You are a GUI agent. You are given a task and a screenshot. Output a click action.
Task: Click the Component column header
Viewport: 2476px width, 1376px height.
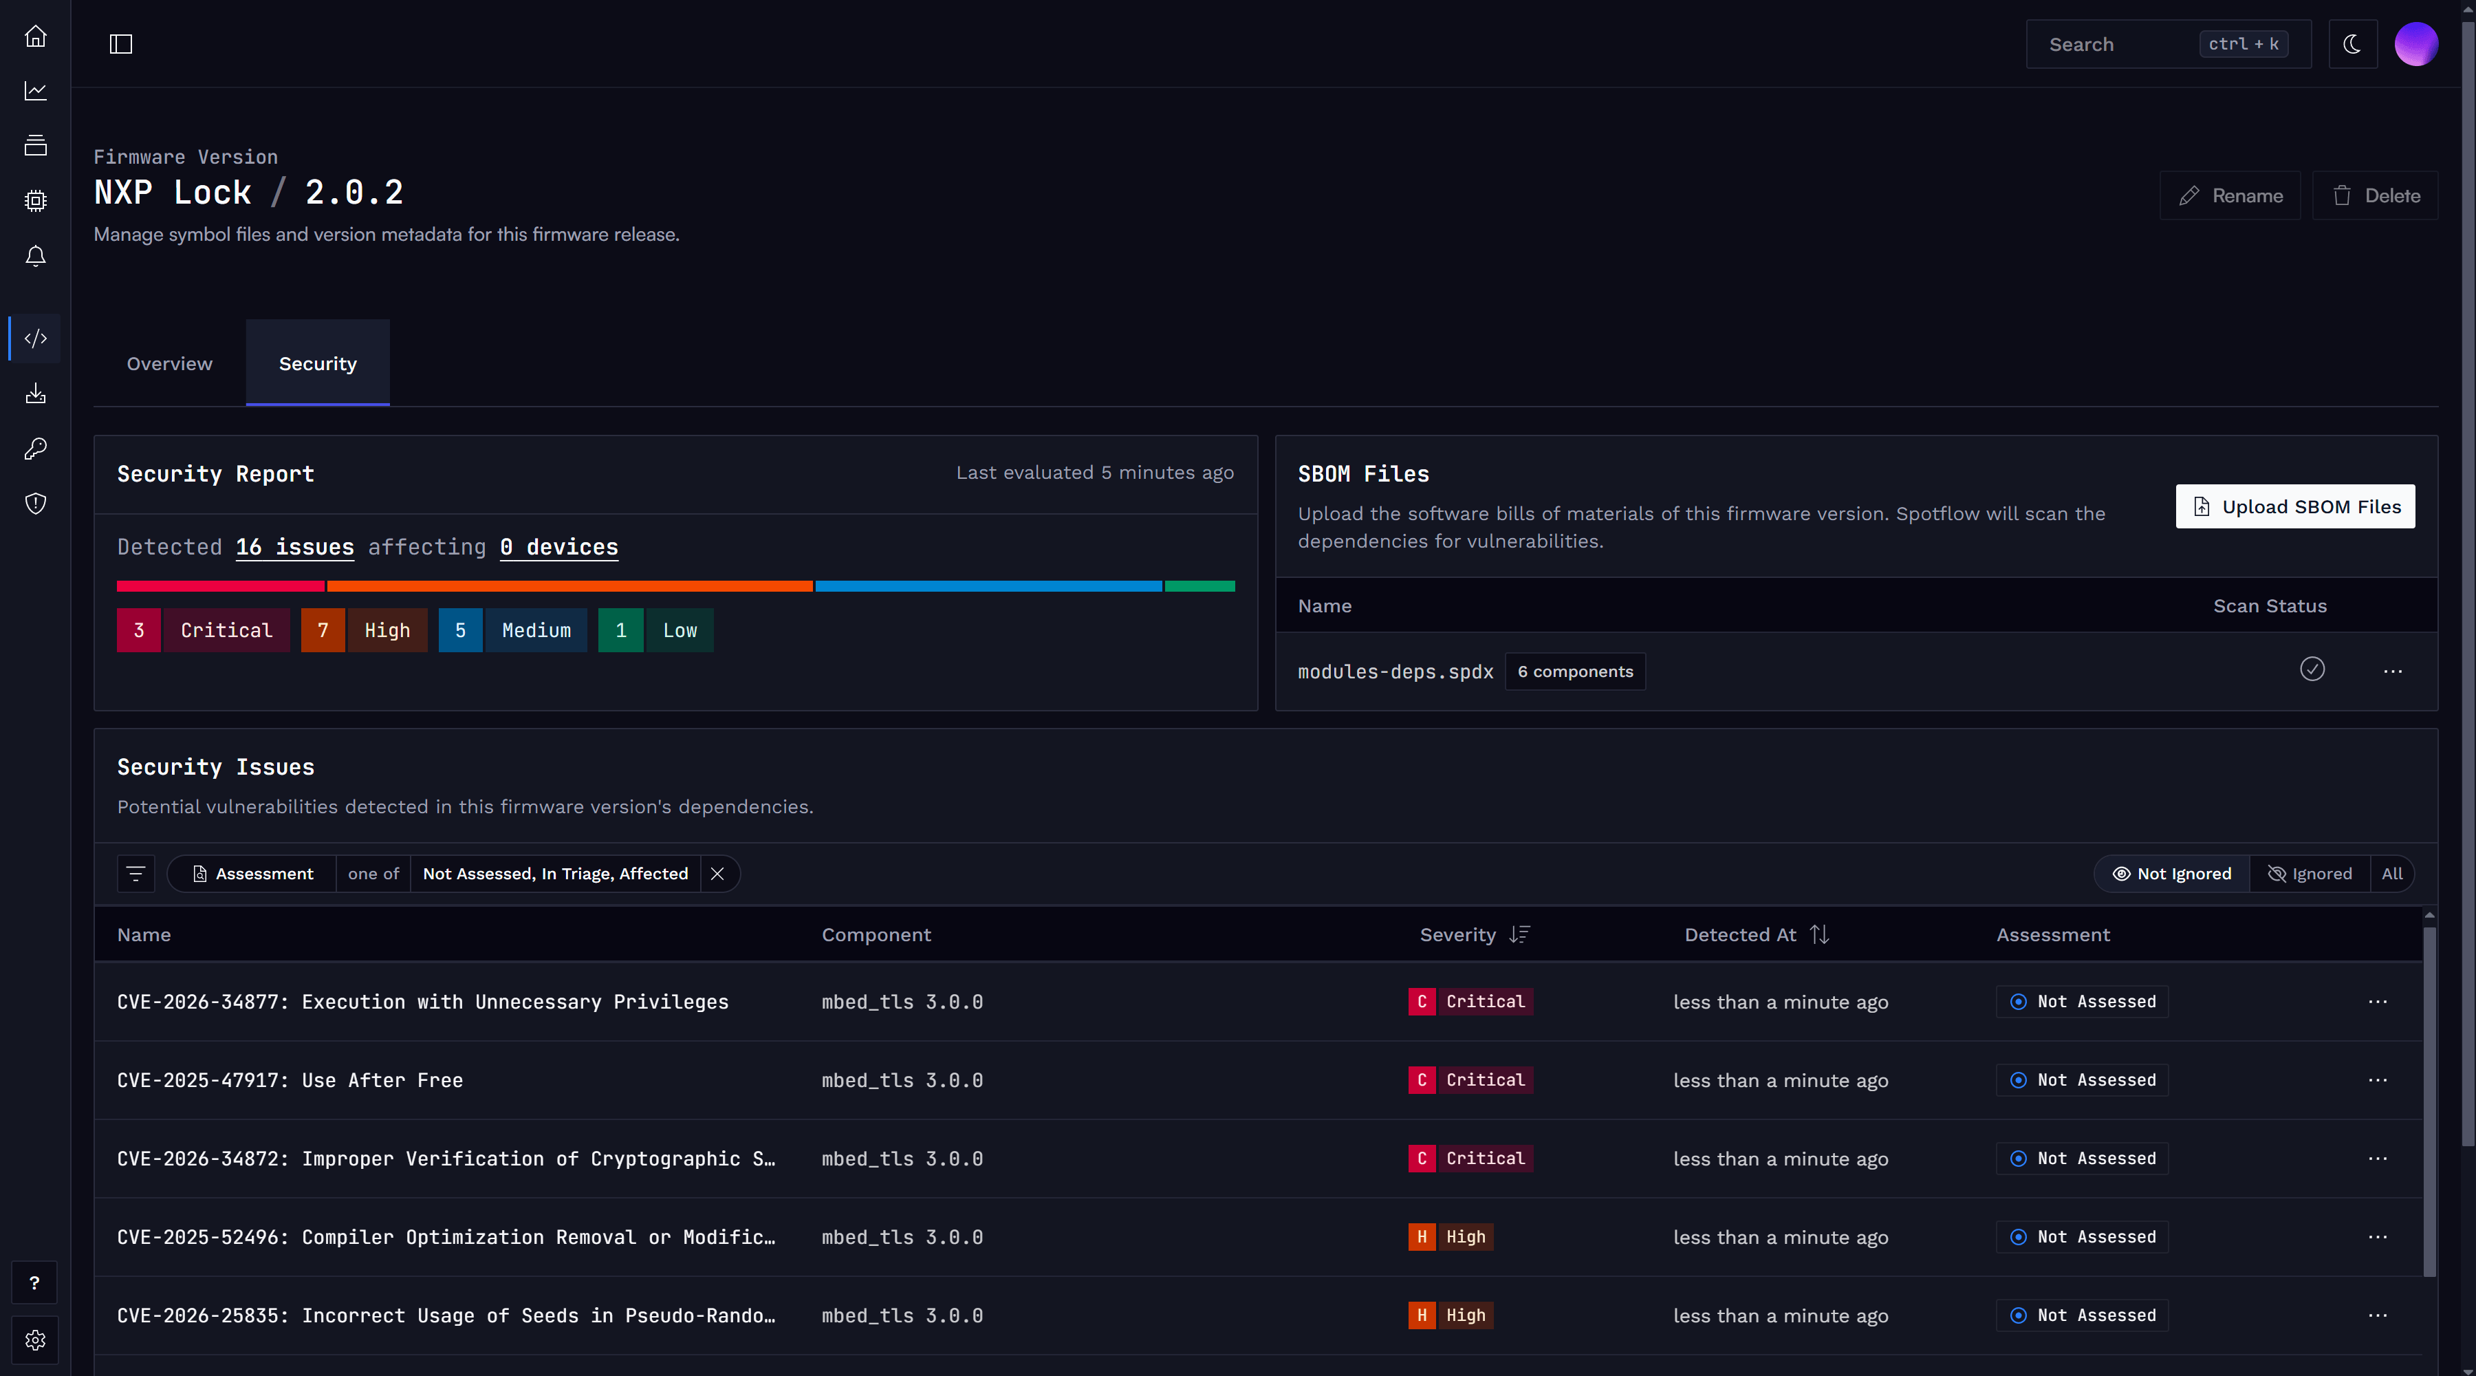click(876, 934)
